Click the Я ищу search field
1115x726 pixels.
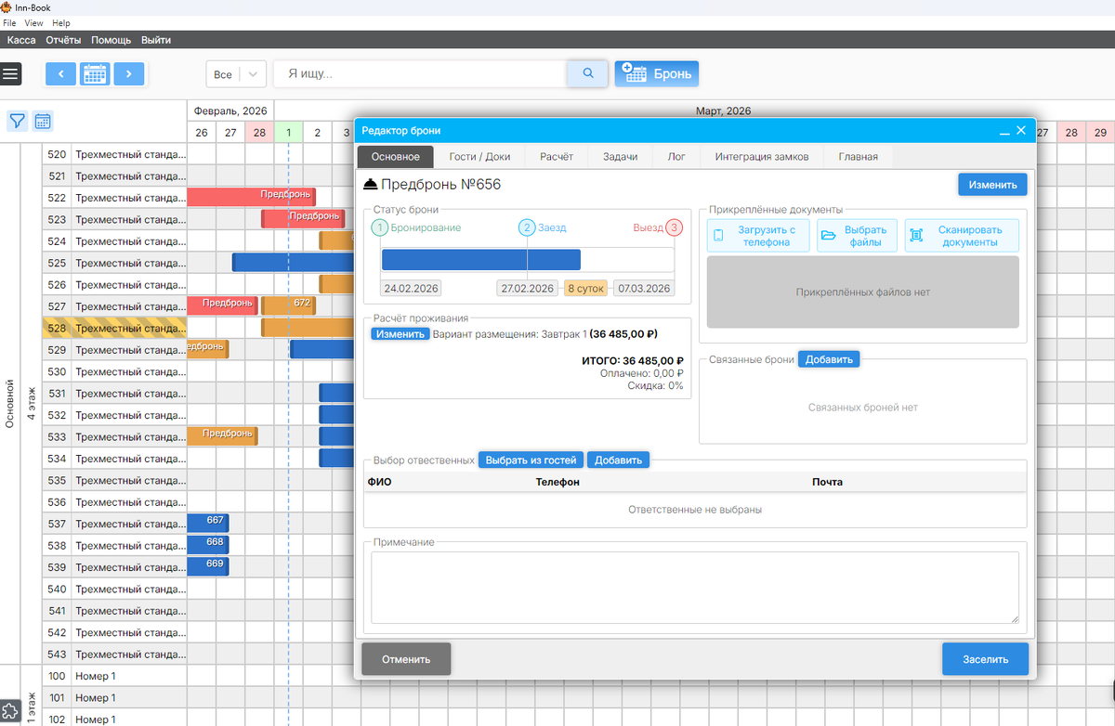[420, 74]
